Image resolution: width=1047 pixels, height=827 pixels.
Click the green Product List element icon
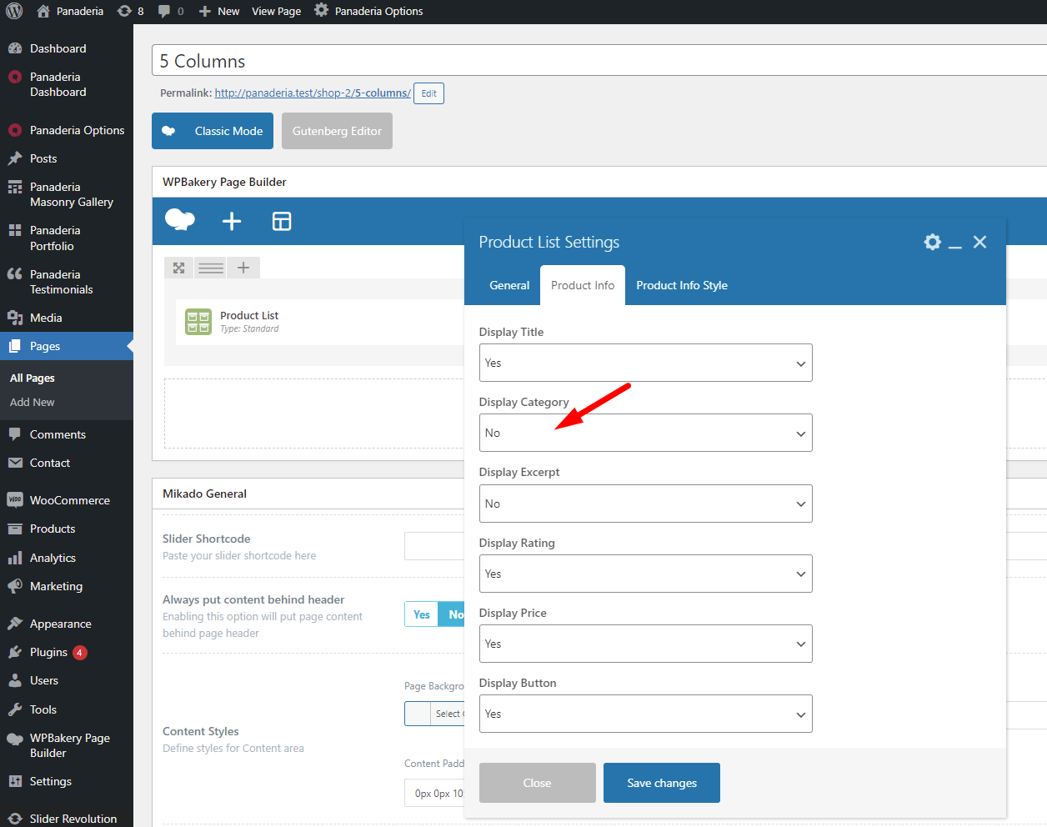tap(198, 322)
